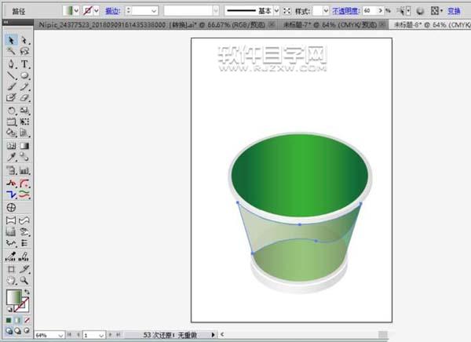Select the Direct Selection tool
The image size is (471, 342).
[x=24, y=40]
